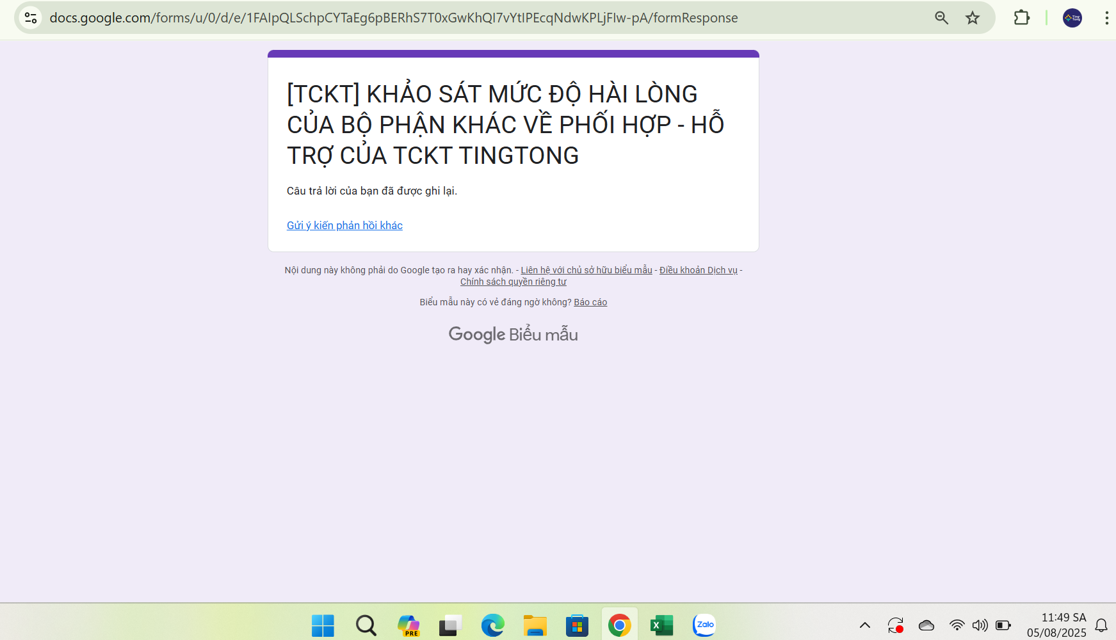Open the zoom magnifier icon in address bar
This screenshot has width=1116, height=640.
click(941, 18)
